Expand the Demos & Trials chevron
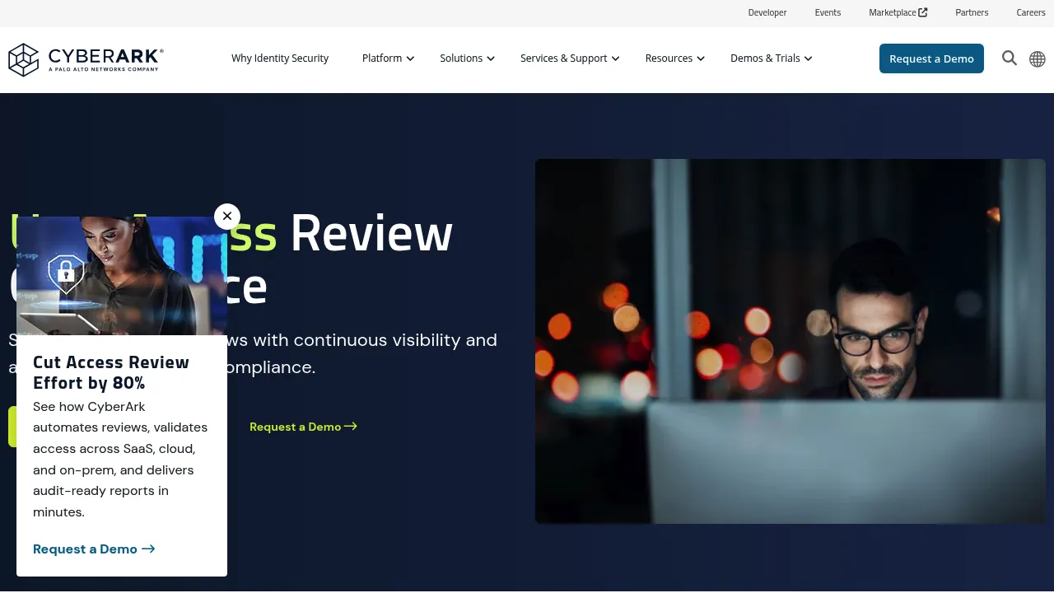This screenshot has height=593, width=1054. click(808, 58)
